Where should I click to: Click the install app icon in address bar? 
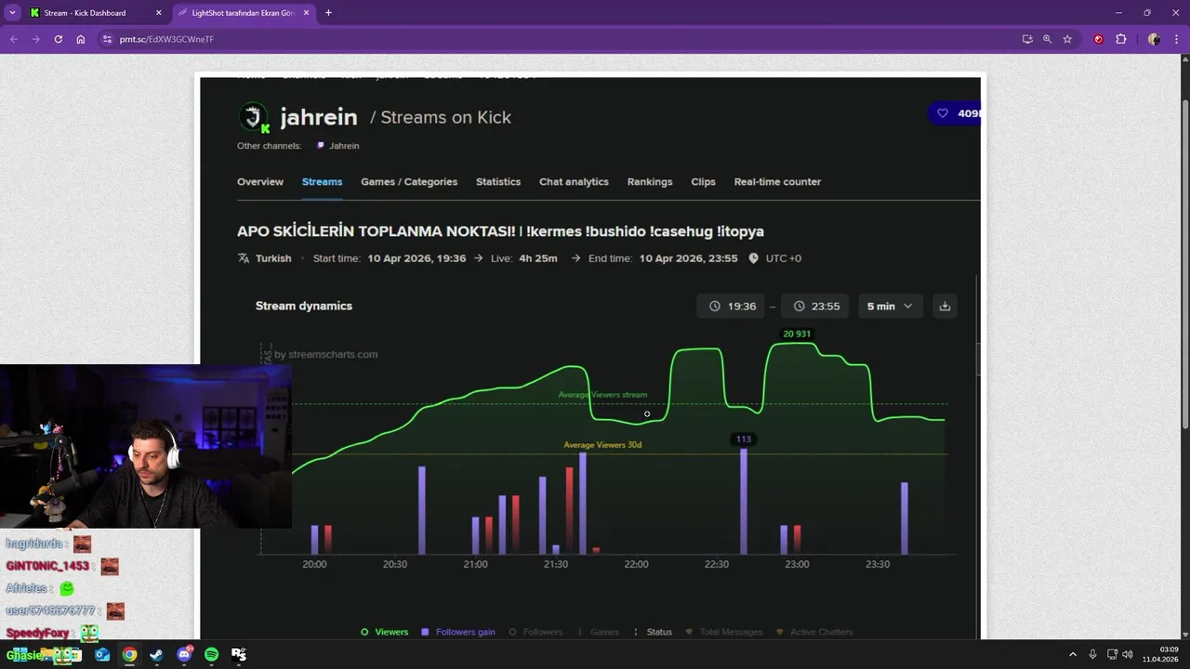[1027, 39]
